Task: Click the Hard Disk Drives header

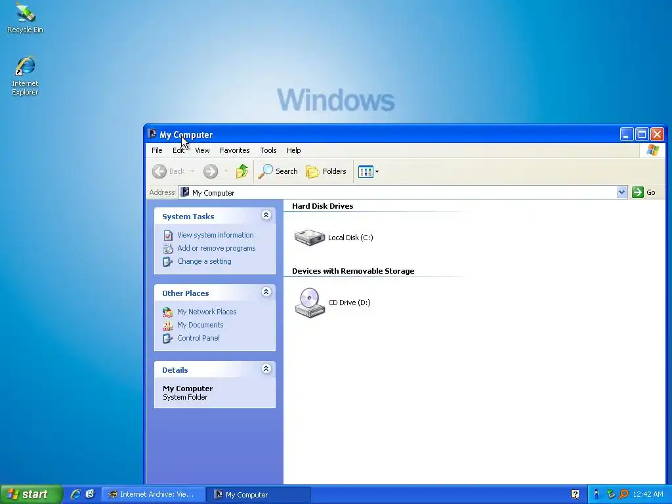Action: (322, 206)
